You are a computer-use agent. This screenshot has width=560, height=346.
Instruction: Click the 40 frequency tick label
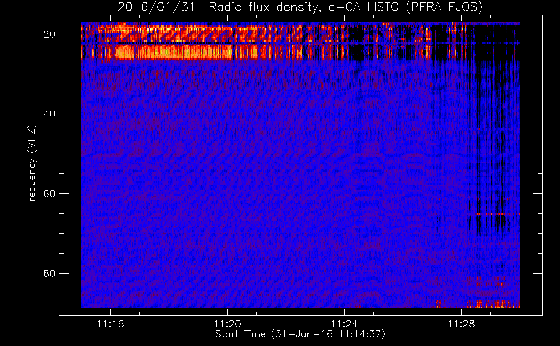50,114
